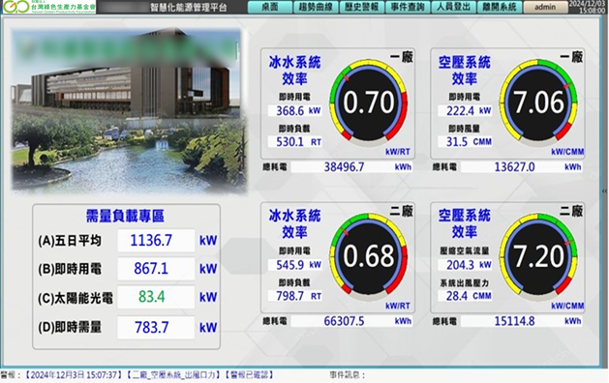The width and height of the screenshot is (609, 383).
Task: Click the Taiwan Green Productivity Foundation logo
Action: pyautogui.click(x=49, y=7)
